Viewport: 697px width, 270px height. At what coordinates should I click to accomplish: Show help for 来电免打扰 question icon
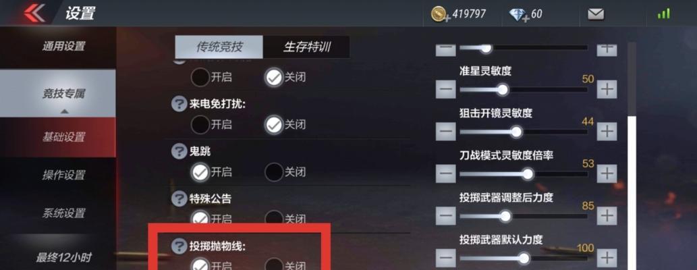coord(179,104)
